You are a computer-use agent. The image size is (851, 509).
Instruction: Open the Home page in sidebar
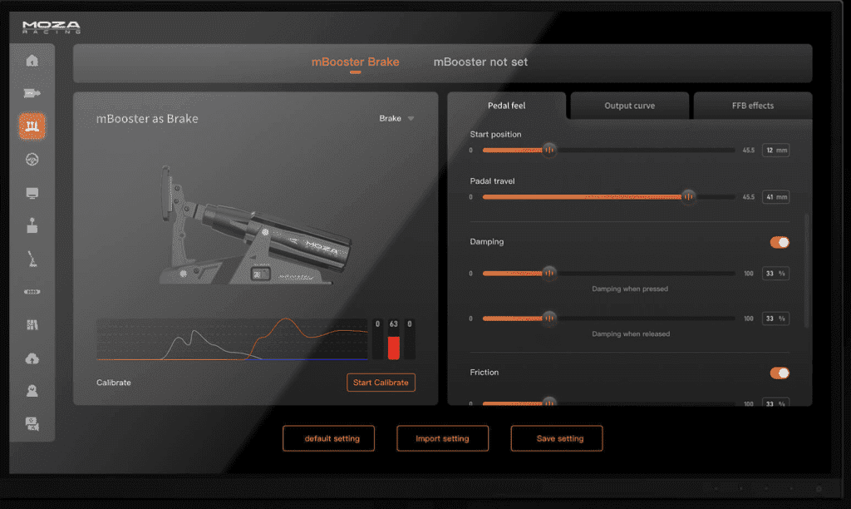click(x=32, y=61)
